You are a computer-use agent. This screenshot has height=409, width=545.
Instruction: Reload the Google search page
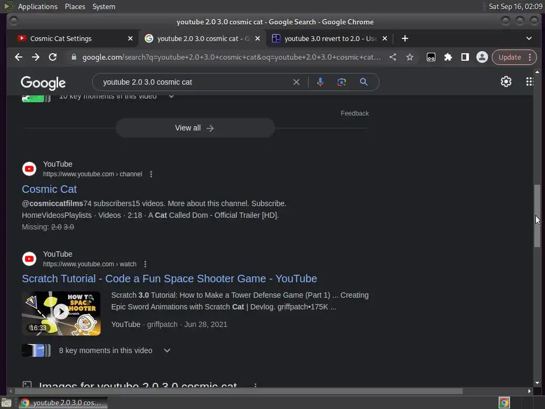53,57
